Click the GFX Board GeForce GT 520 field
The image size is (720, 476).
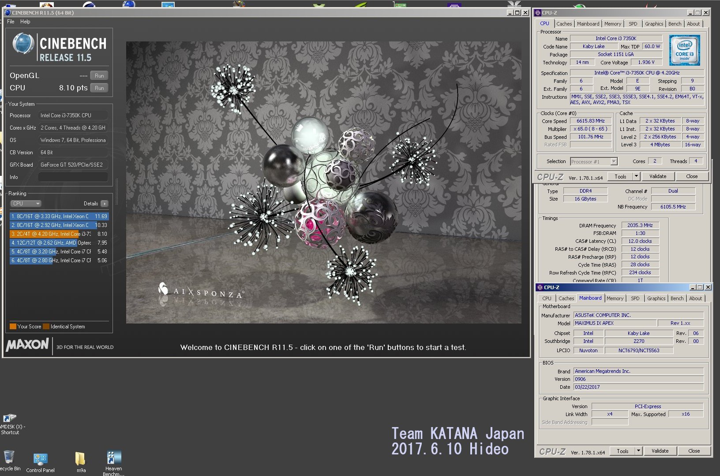[x=73, y=165]
